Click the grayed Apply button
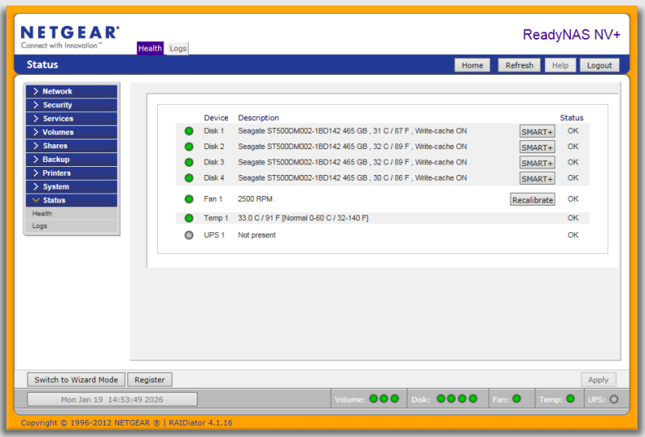 (598, 380)
